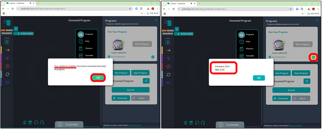Click the bot info icon in right window
Viewport: 322px width, 131px height.
pyautogui.click(x=313, y=58)
